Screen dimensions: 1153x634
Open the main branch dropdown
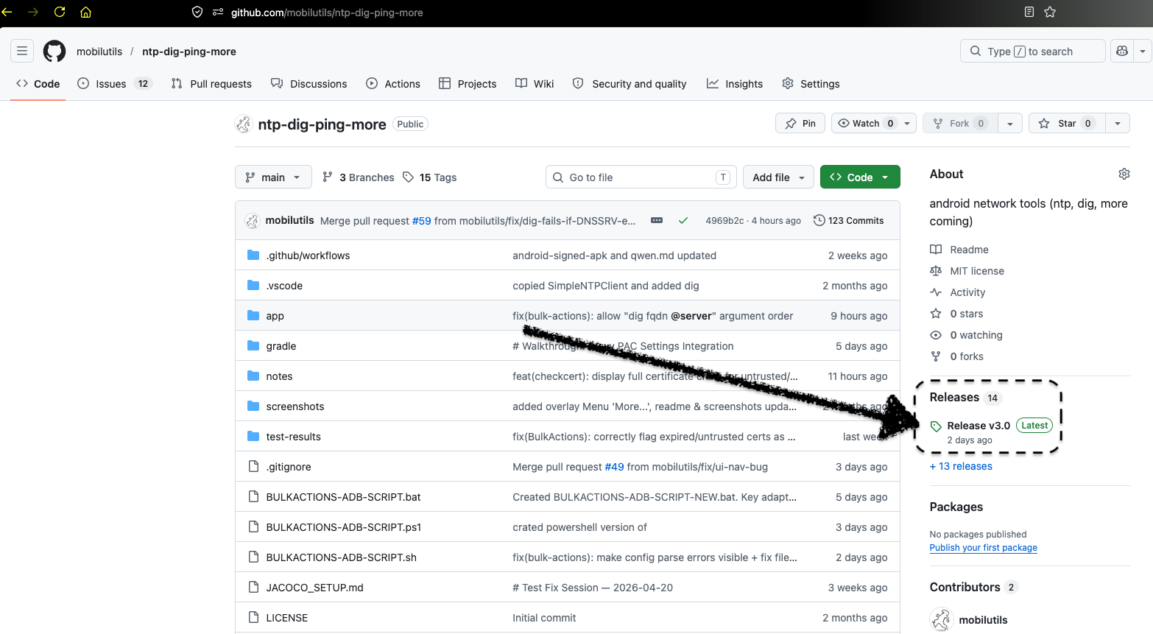pos(273,177)
